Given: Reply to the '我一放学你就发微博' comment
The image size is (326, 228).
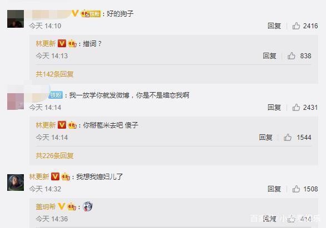Looking at the screenshot, I should click(x=274, y=108).
